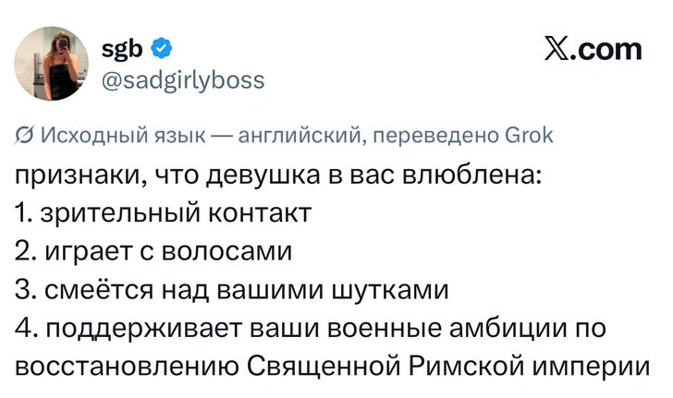Click the line starting "4. поддерживает ваши военные амбиции"
Viewport: 673px width, 398px height.
pyautogui.click(x=314, y=328)
